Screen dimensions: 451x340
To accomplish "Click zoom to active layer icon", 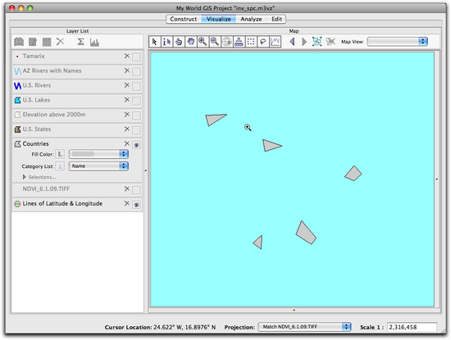I will (317, 42).
